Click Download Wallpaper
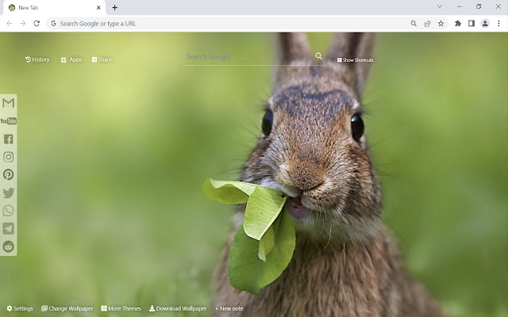The image size is (508, 317). tap(178, 308)
